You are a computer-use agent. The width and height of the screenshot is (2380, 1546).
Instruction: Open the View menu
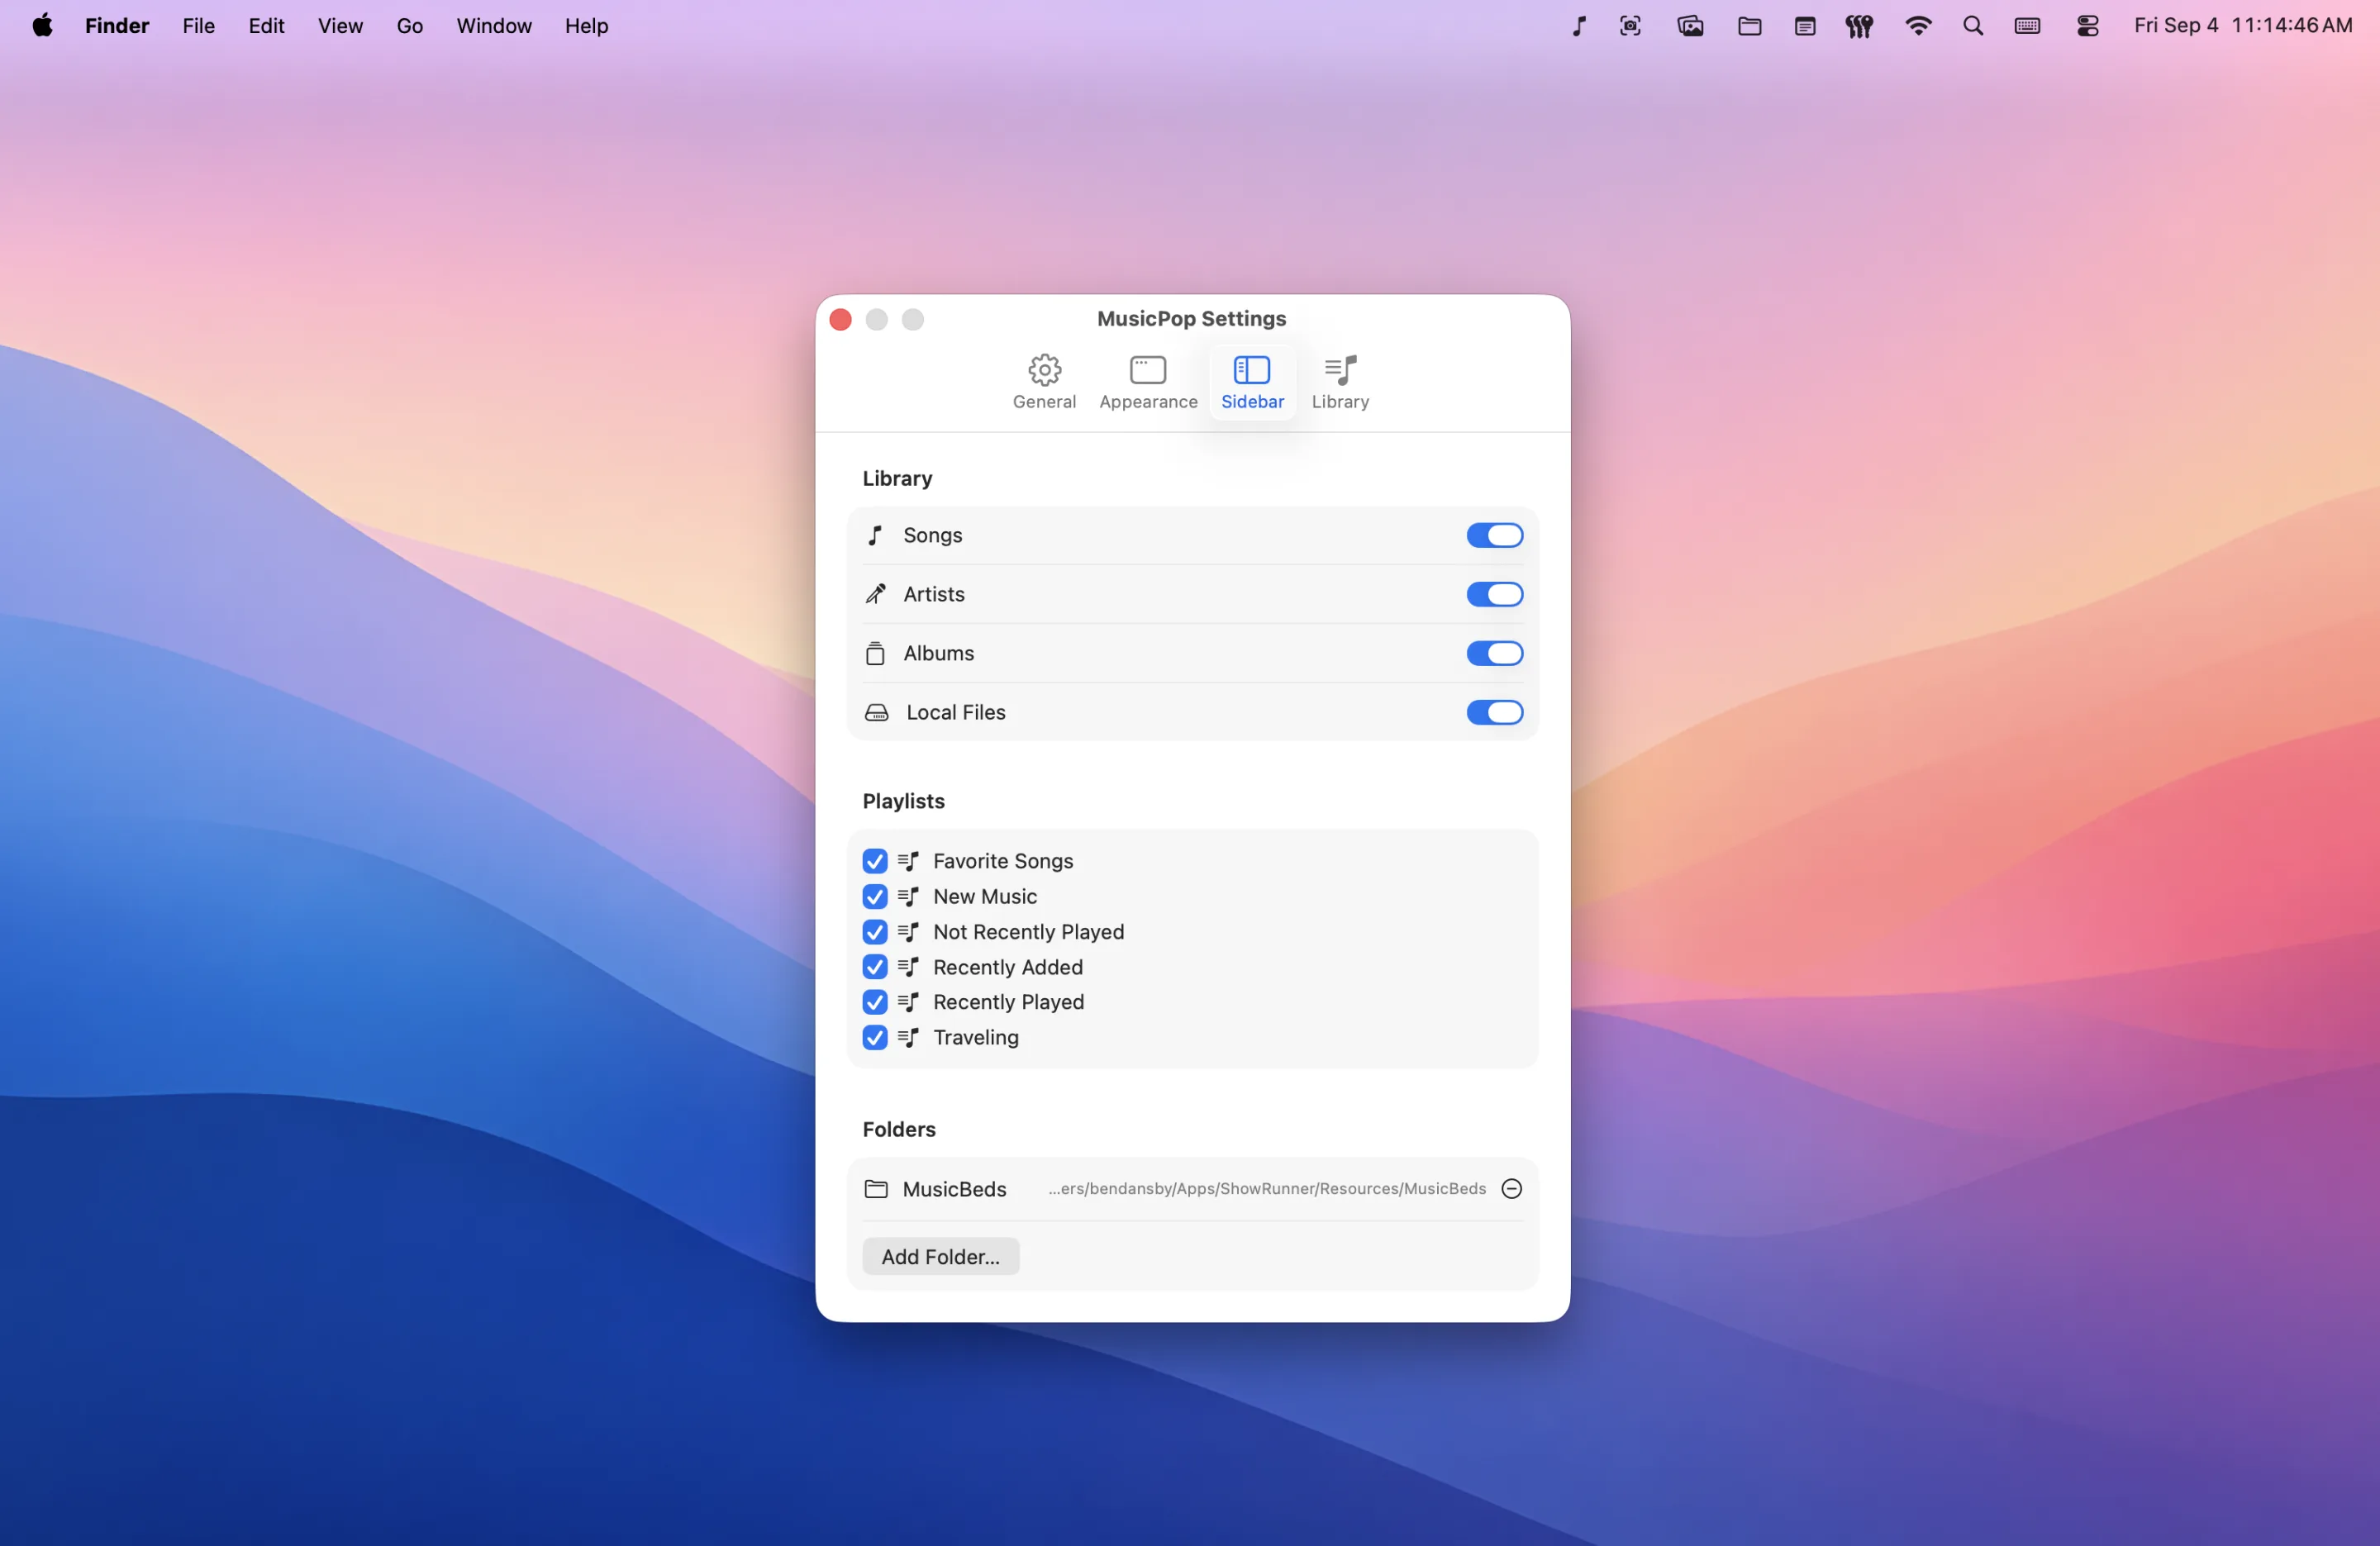(x=340, y=26)
